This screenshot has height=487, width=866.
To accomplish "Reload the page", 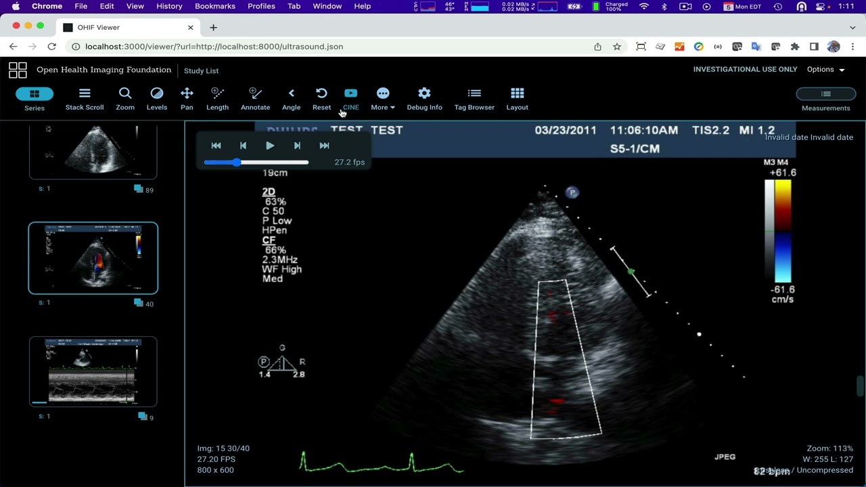I will click(51, 47).
